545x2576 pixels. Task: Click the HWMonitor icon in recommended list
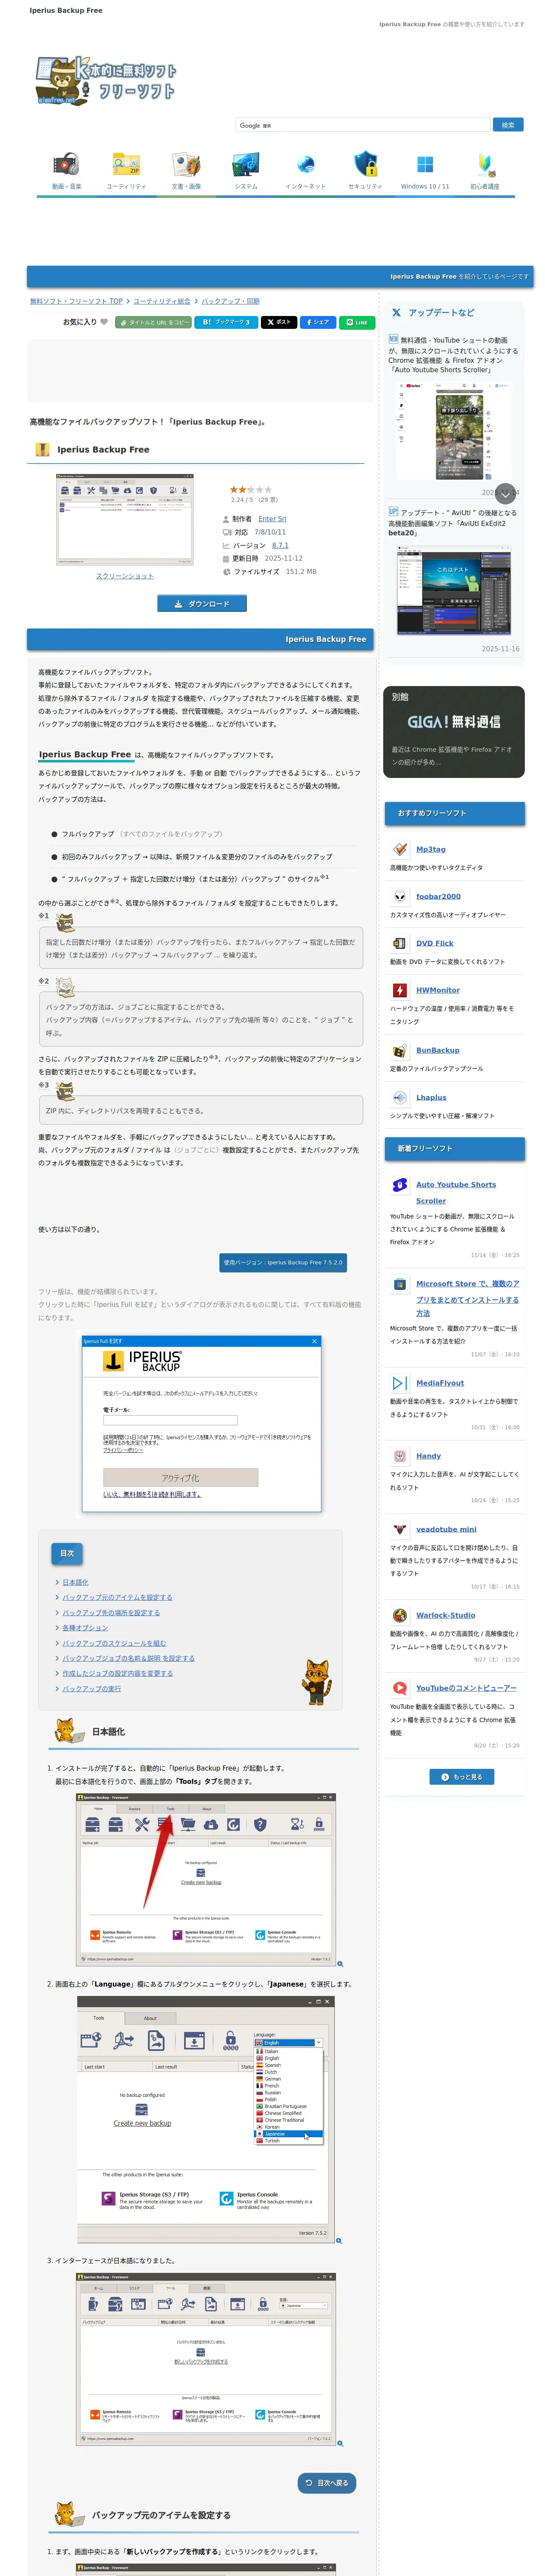[399, 990]
